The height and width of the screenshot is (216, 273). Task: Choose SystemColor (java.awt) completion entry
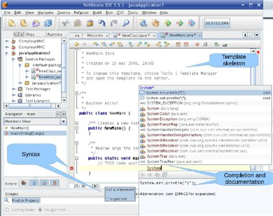tap(205, 113)
